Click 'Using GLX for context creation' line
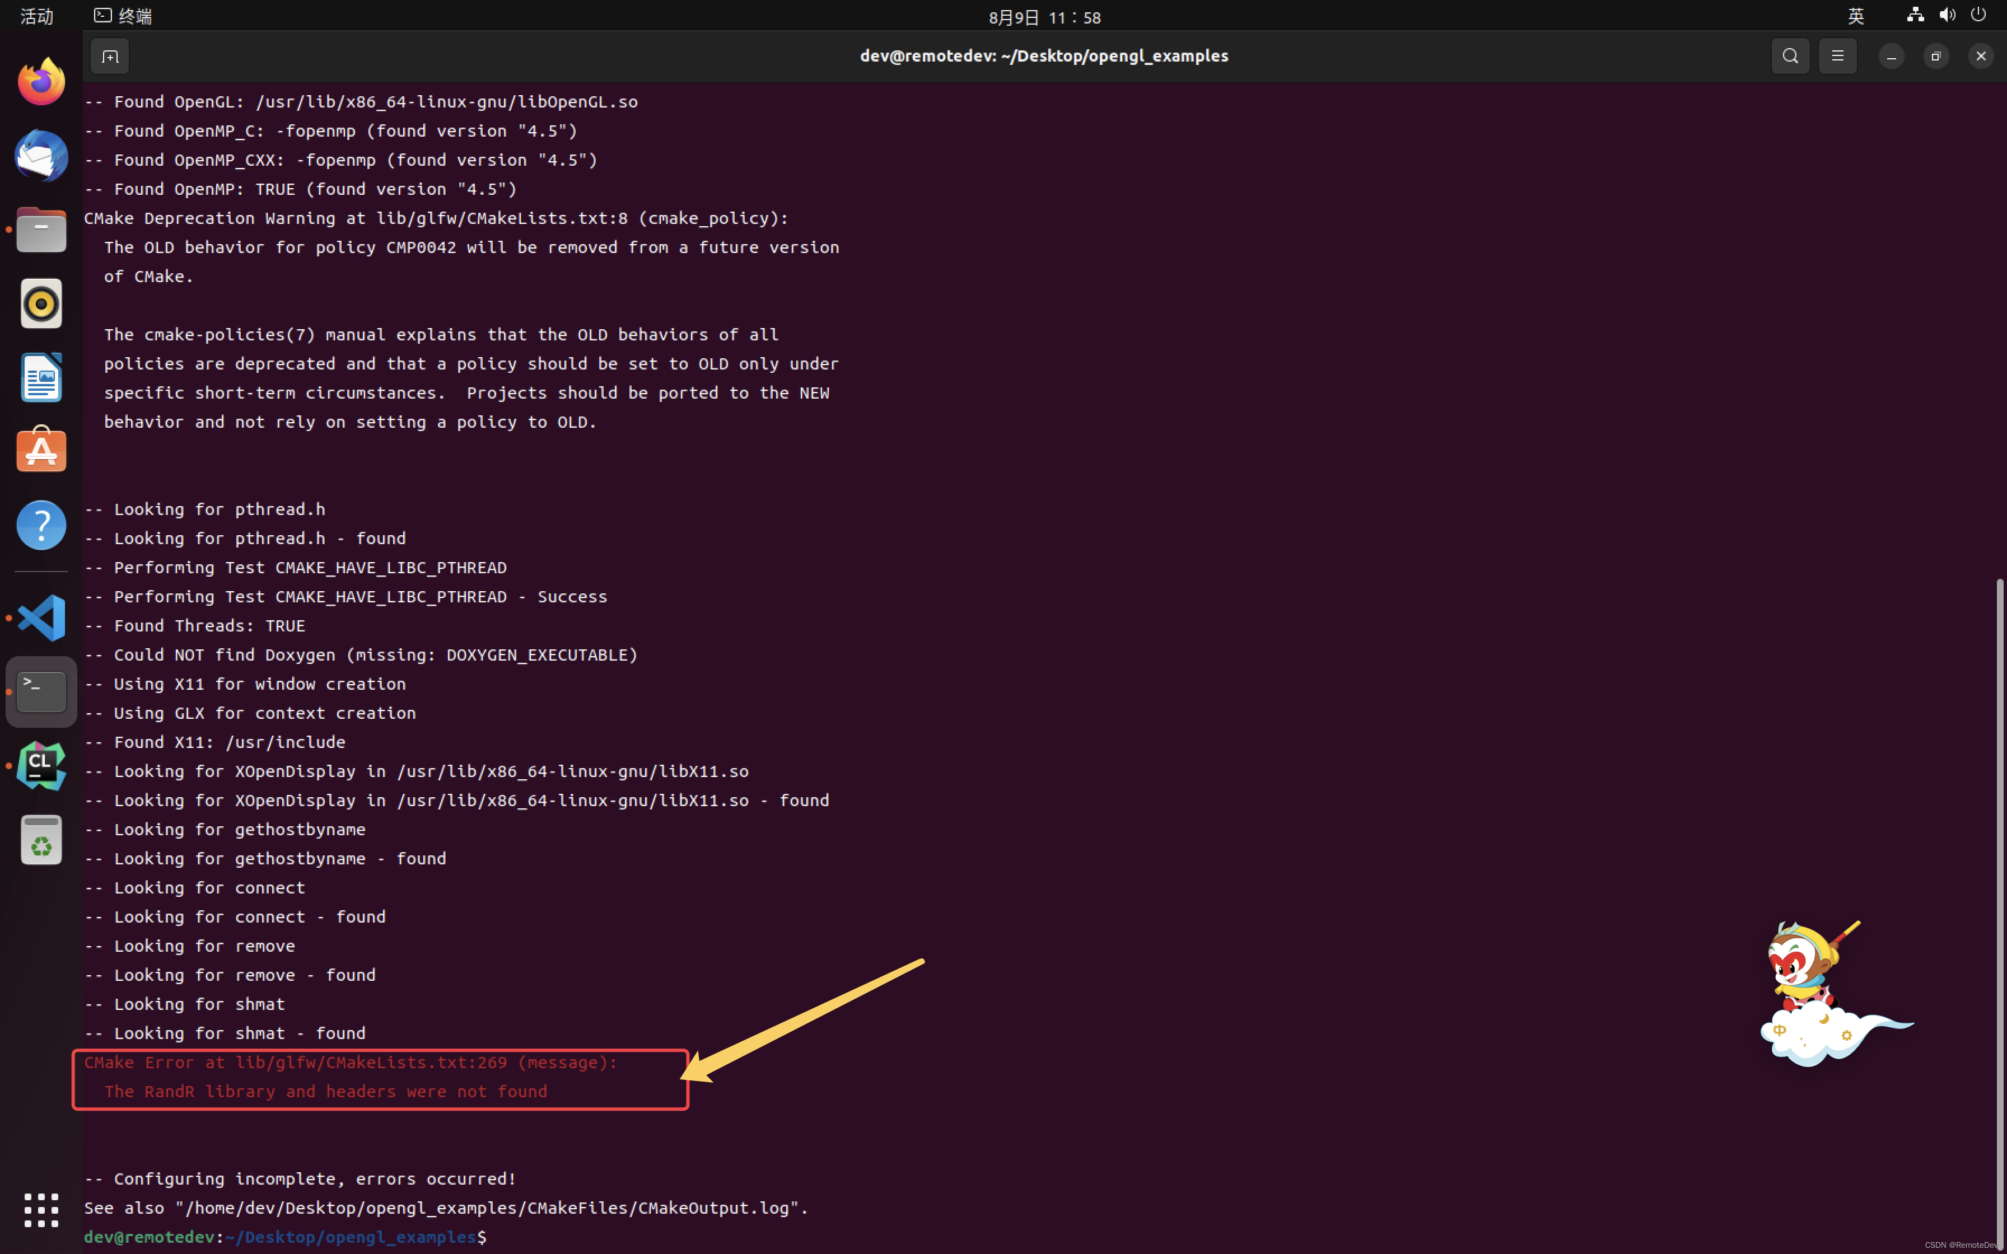Screen dimensions: 2007x1254 (x=250, y=713)
